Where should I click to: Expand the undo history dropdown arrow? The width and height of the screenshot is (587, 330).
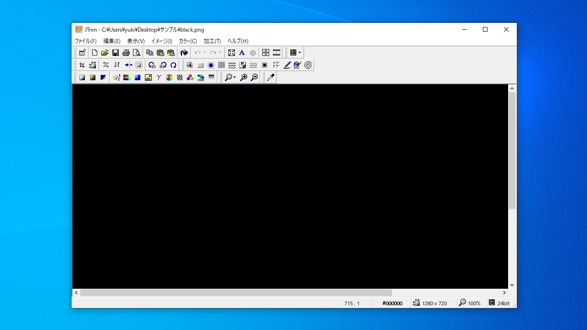coord(205,53)
